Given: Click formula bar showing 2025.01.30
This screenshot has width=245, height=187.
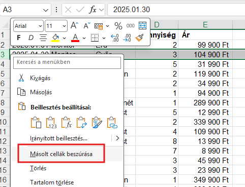Looking at the screenshot, I should (176, 10).
